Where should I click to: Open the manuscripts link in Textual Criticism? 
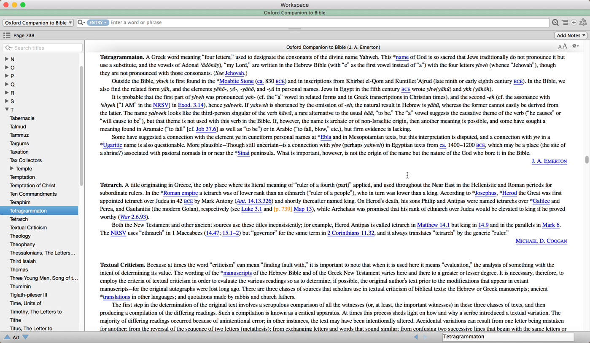(237, 273)
